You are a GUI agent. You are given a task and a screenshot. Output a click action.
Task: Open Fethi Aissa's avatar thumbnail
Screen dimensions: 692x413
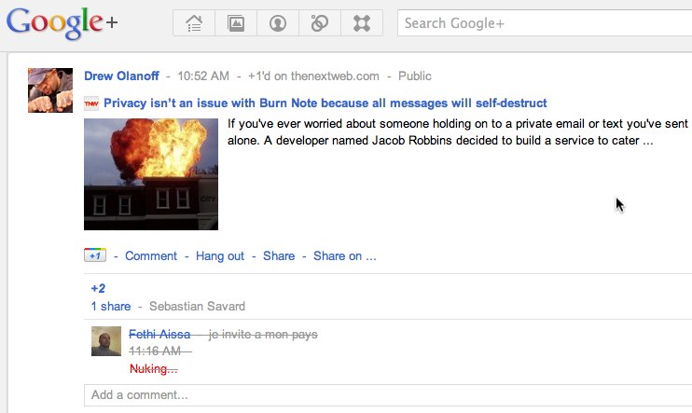pyautogui.click(x=106, y=341)
